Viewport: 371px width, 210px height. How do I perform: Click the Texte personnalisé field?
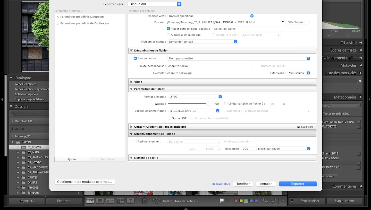tap(210, 66)
